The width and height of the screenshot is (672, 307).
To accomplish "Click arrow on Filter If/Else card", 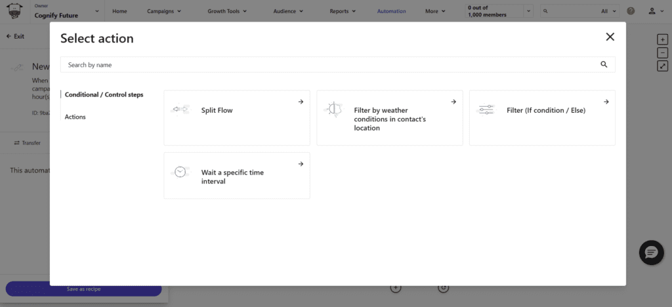I will [x=606, y=102].
